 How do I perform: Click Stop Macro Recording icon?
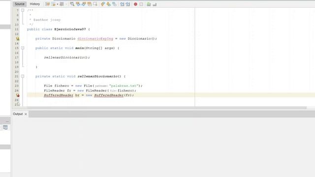(x=141, y=4)
